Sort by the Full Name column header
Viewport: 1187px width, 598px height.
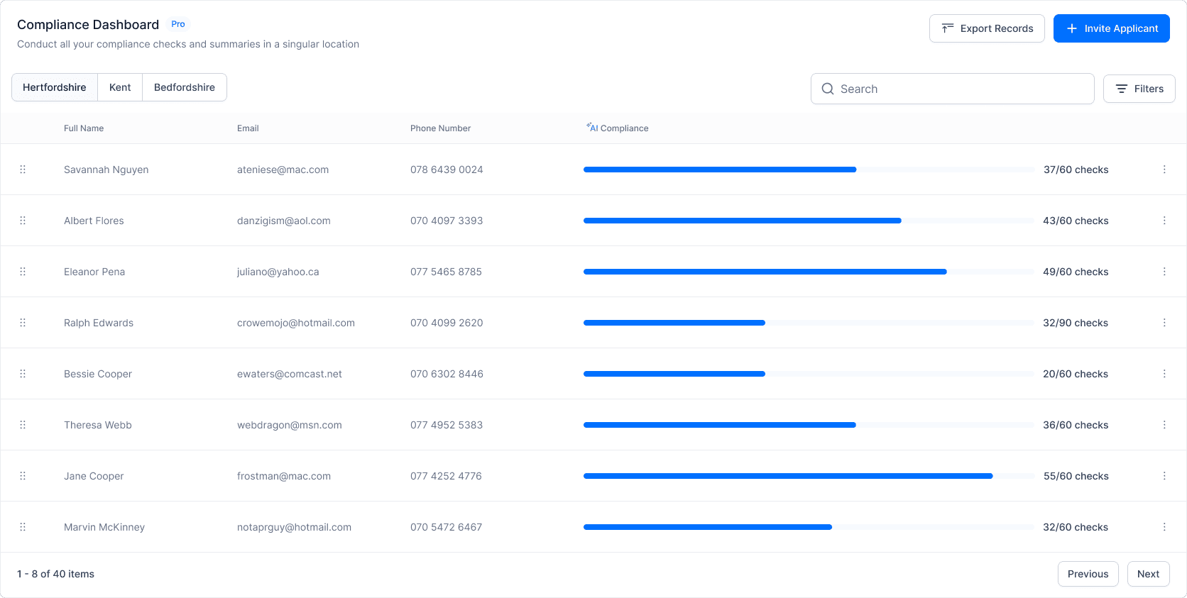(x=84, y=128)
